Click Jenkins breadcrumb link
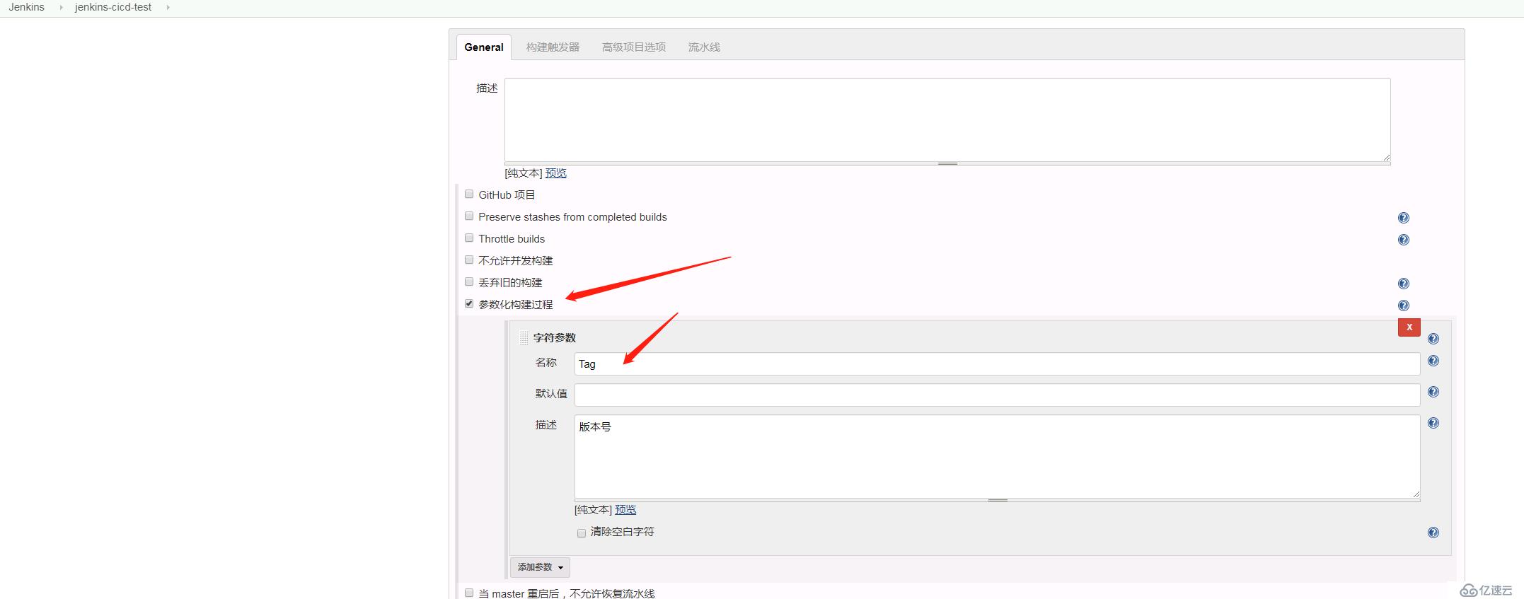 click(26, 7)
